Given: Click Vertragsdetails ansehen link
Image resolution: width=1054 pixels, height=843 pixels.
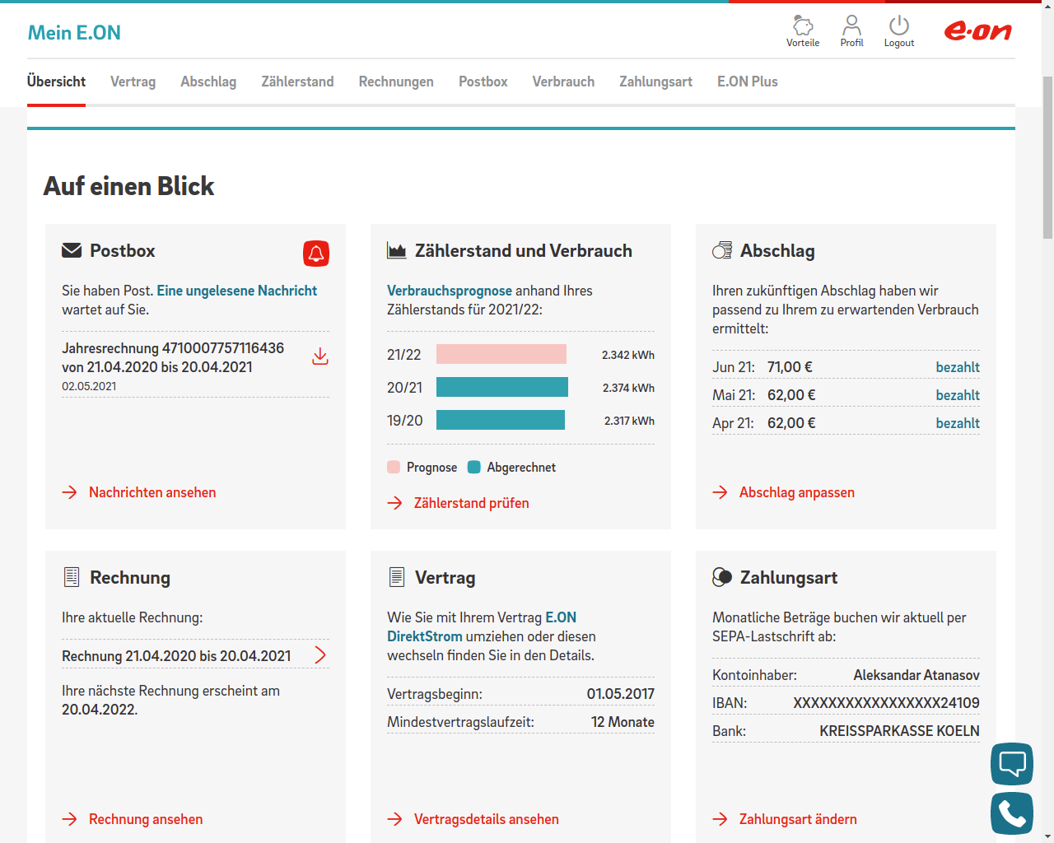Looking at the screenshot, I should [x=487, y=819].
